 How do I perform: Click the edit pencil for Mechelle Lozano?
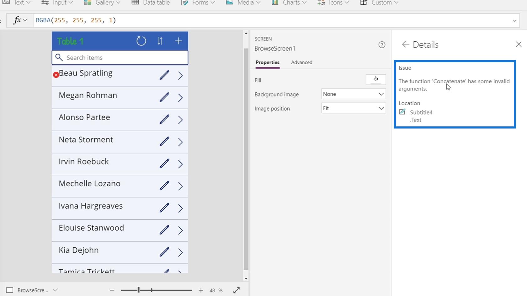point(164,186)
